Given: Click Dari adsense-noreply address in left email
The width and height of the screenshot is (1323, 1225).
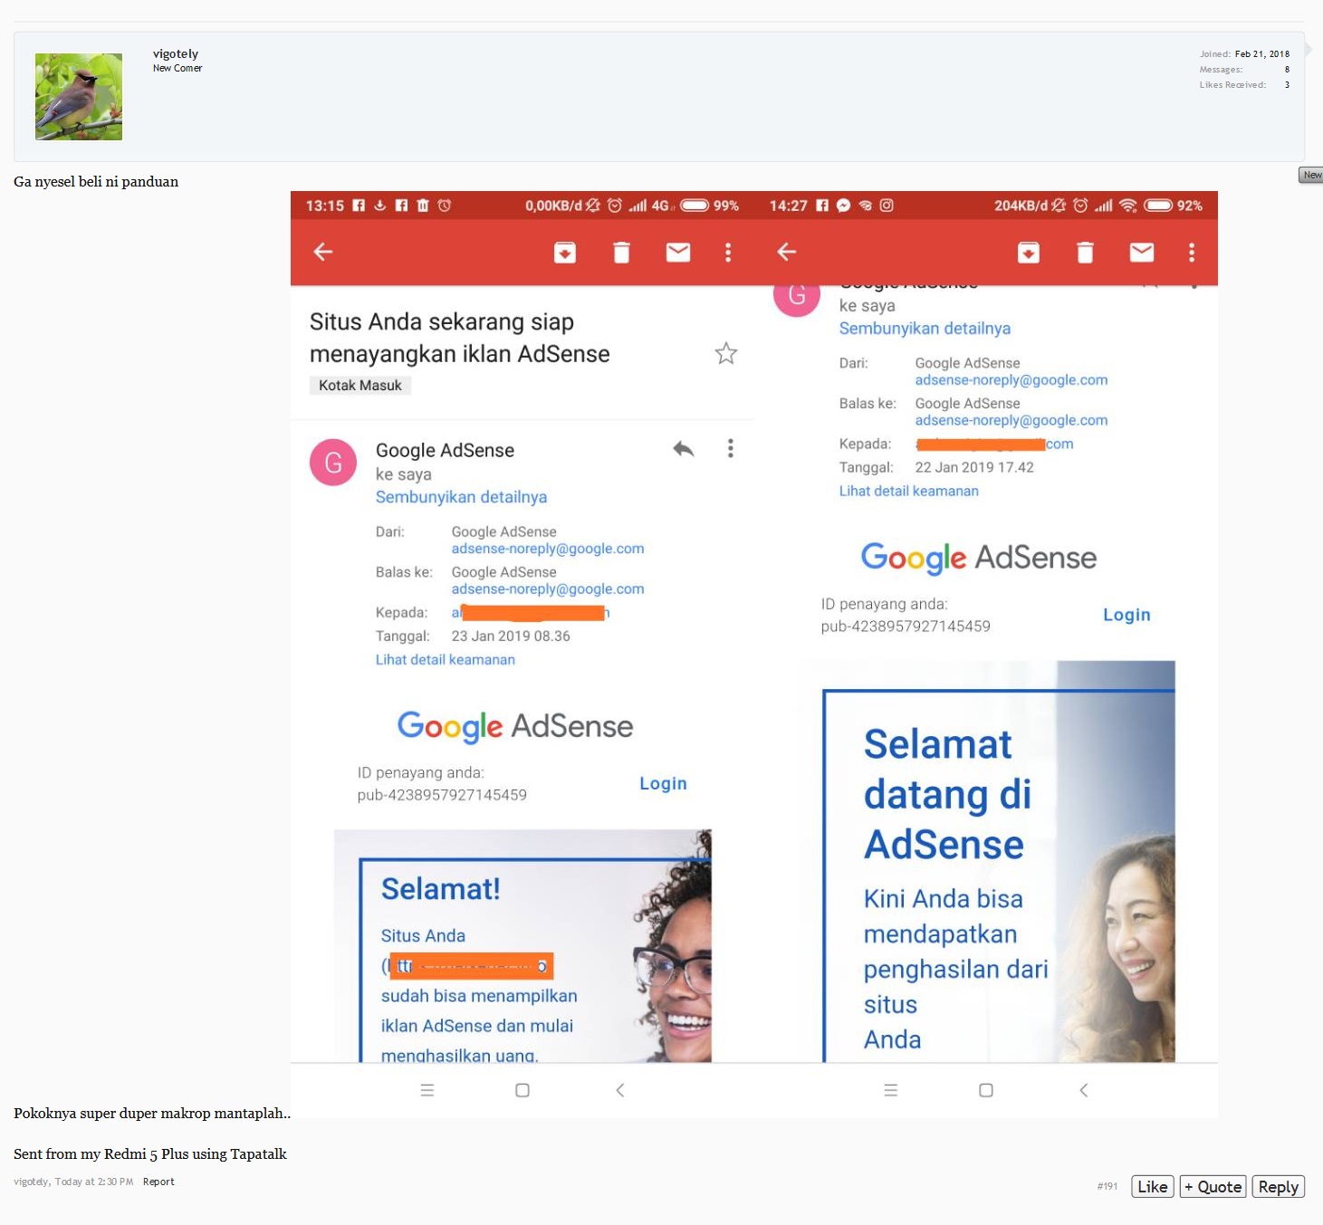Looking at the screenshot, I should (548, 549).
